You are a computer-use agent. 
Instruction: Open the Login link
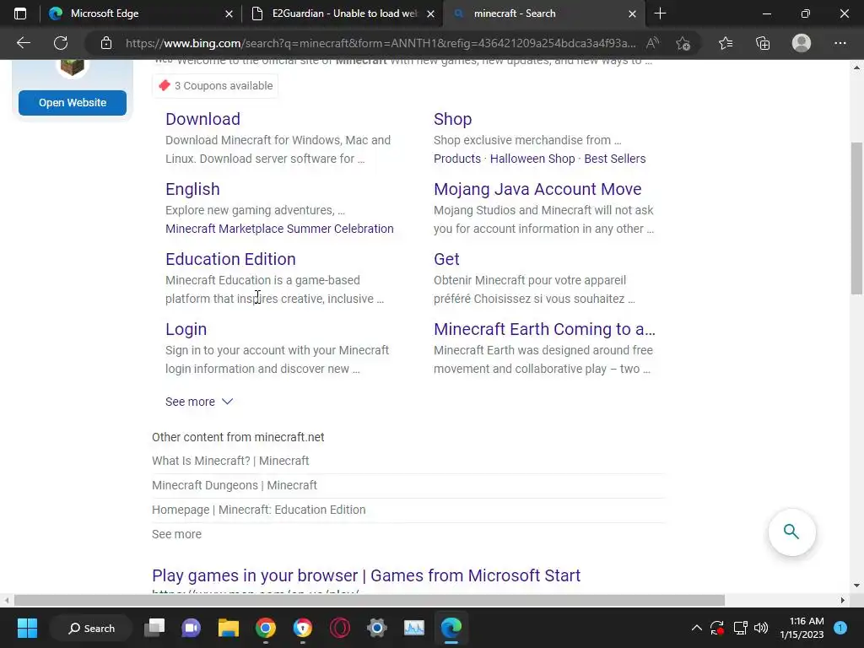pos(186,329)
